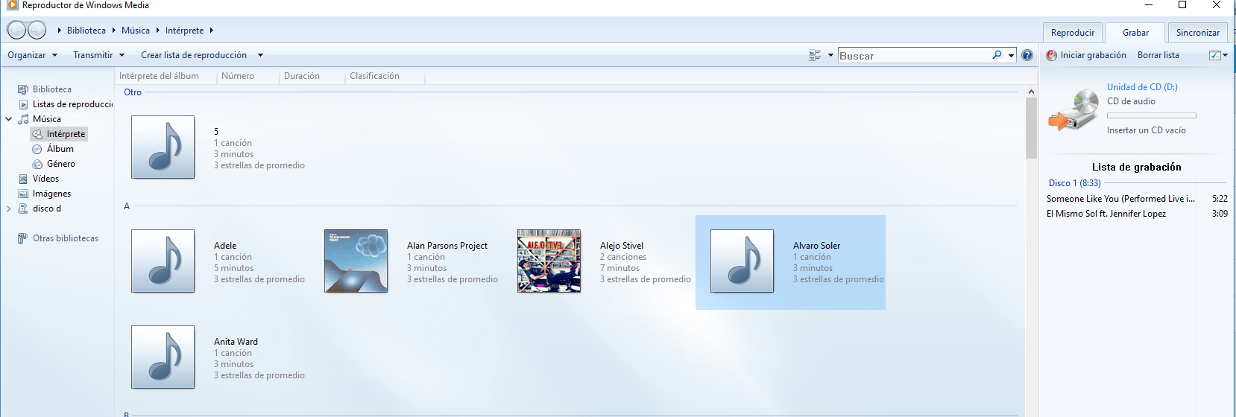Screen dimensions: 1236x417
Task: Open the artist named 5 thumbnail
Action: 163,147
